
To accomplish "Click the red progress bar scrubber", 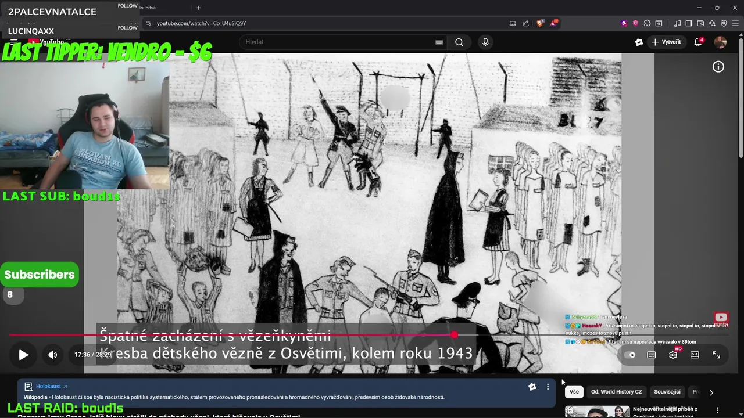I will coord(454,335).
